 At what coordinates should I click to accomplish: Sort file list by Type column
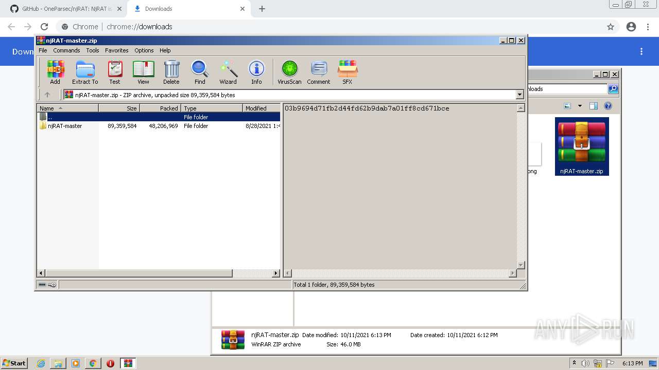[x=212, y=108]
